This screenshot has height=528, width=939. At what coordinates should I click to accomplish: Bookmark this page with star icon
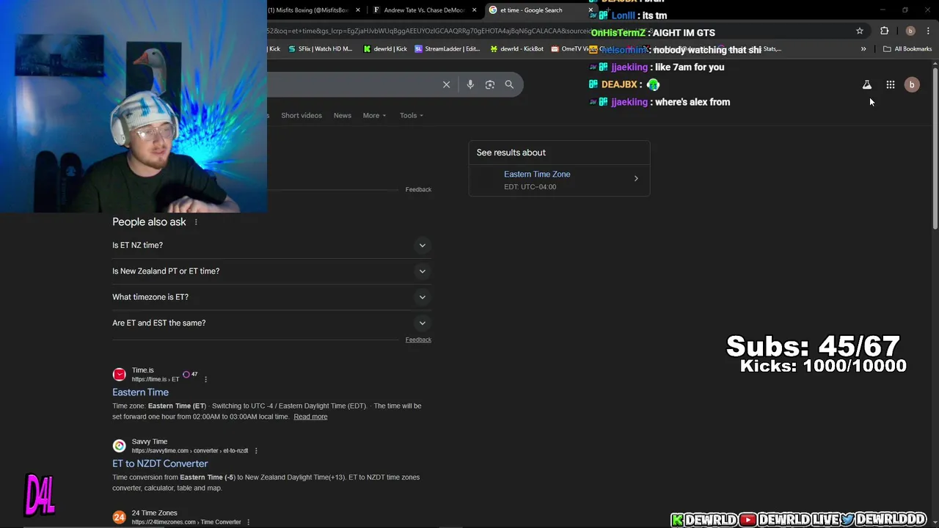click(x=860, y=31)
